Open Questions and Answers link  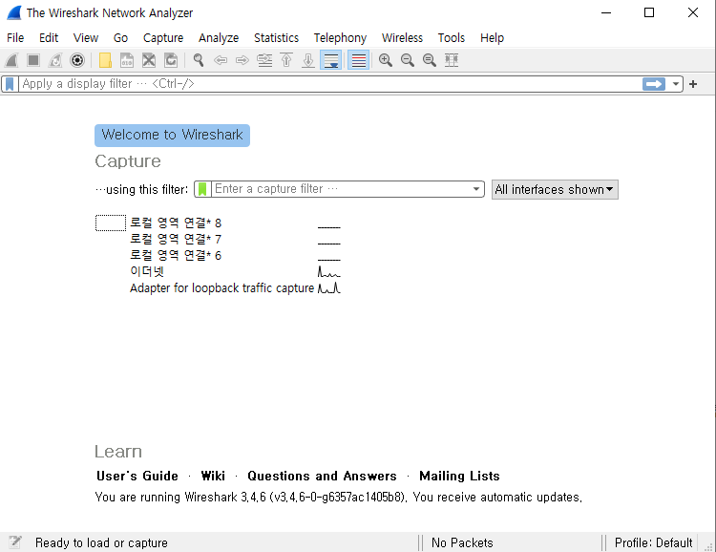click(322, 476)
